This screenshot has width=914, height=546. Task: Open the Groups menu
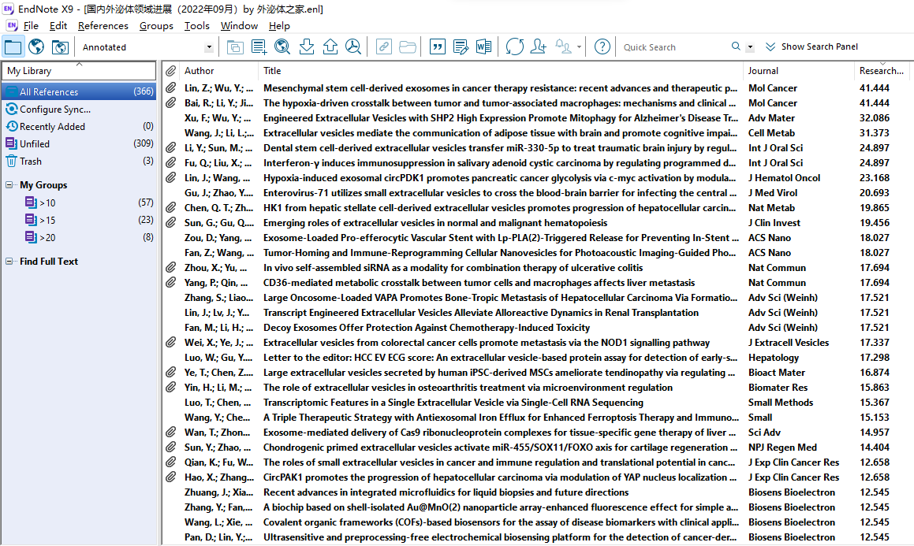point(156,26)
